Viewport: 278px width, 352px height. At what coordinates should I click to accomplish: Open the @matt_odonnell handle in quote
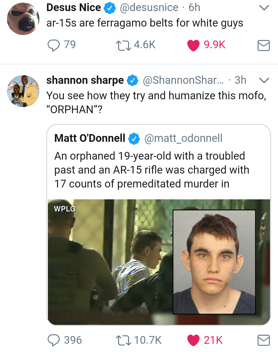tap(183, 138)
